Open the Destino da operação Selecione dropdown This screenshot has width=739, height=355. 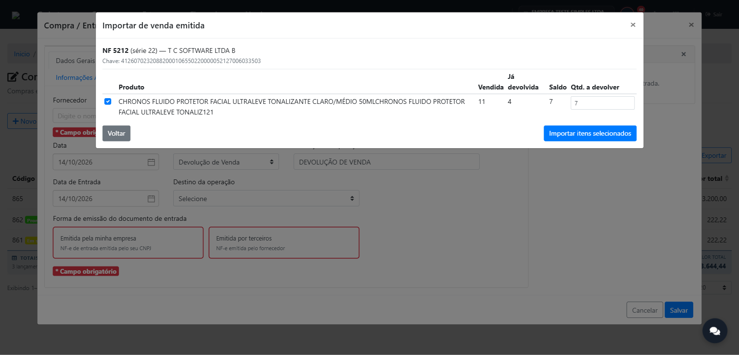[x=266, y=198]
